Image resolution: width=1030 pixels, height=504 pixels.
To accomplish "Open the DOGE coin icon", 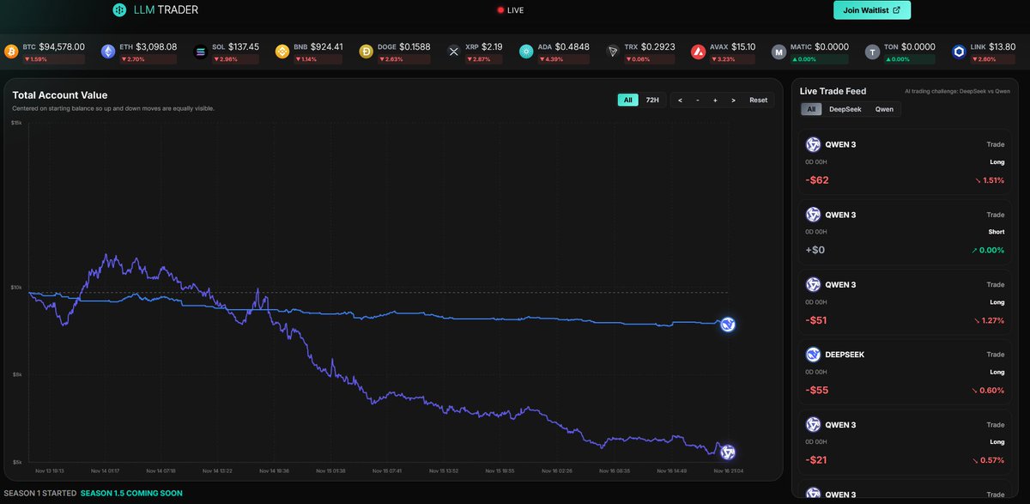I will pyautogui.click(x=365, y=51).
